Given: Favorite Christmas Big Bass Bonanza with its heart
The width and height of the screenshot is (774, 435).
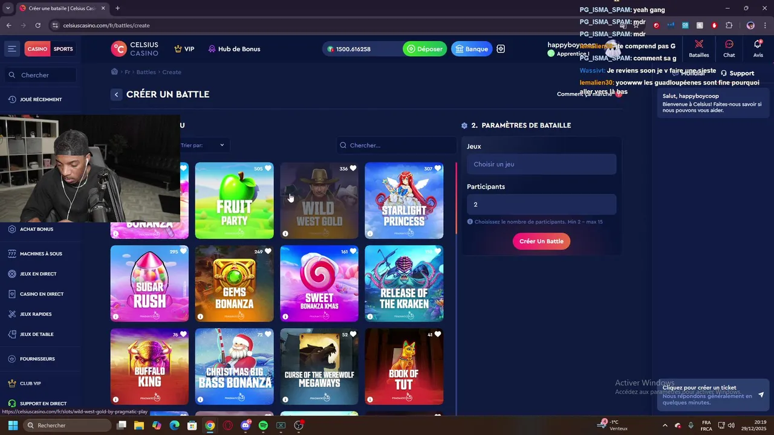Looking at the screenshot, I should point(268,334).
